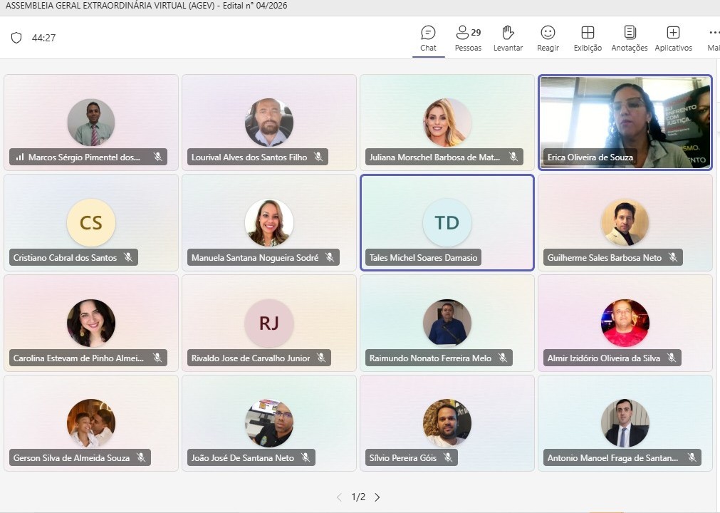Go to the next participants page arrow
The width and height of the screenshot is (720, 513).
pos(377,497)
